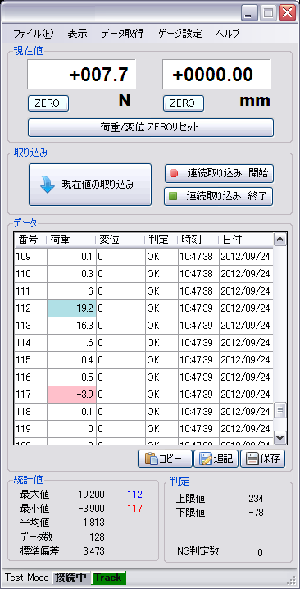300x589 pixels.
Task: Open the ファイル(F) menu
Action: click(34, 34)
